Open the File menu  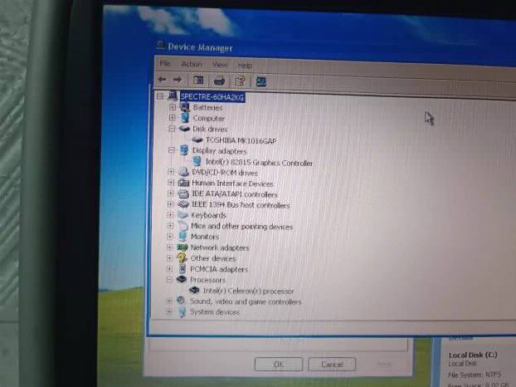(165, 63)
